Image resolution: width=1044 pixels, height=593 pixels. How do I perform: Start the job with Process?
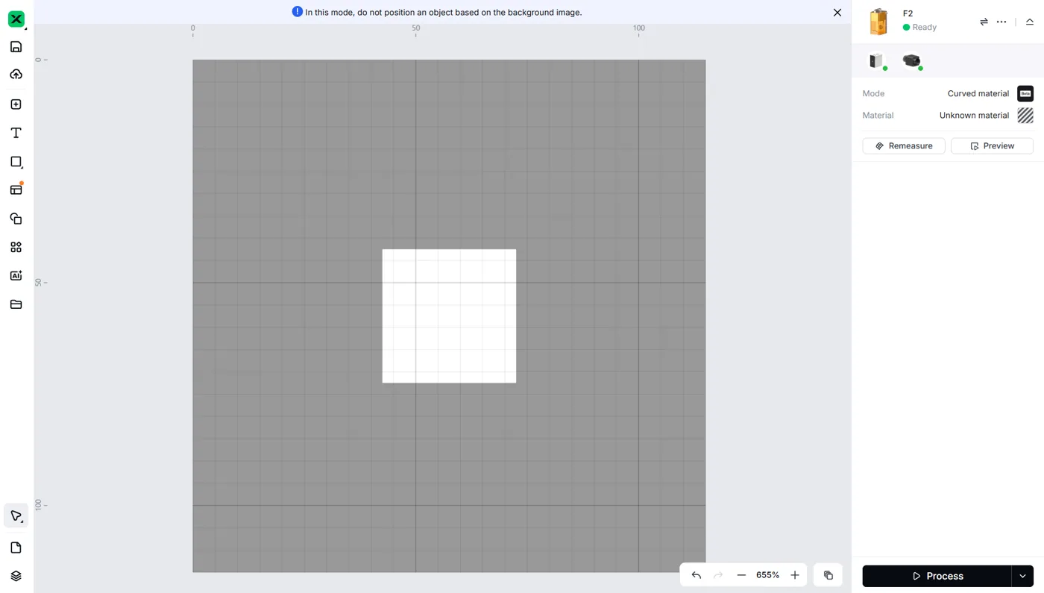pos(937,576)
